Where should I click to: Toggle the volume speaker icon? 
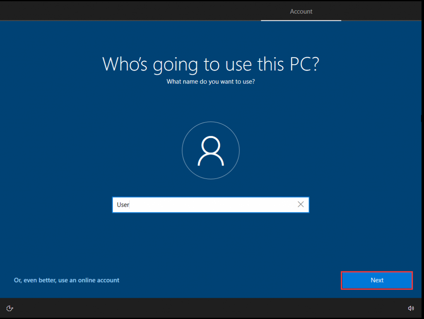coord(411,308)
